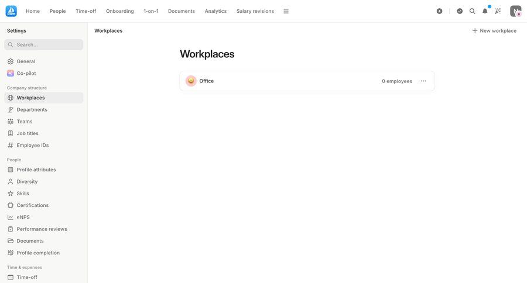Select Teams in settings sidebar

(x=44, y=122)
